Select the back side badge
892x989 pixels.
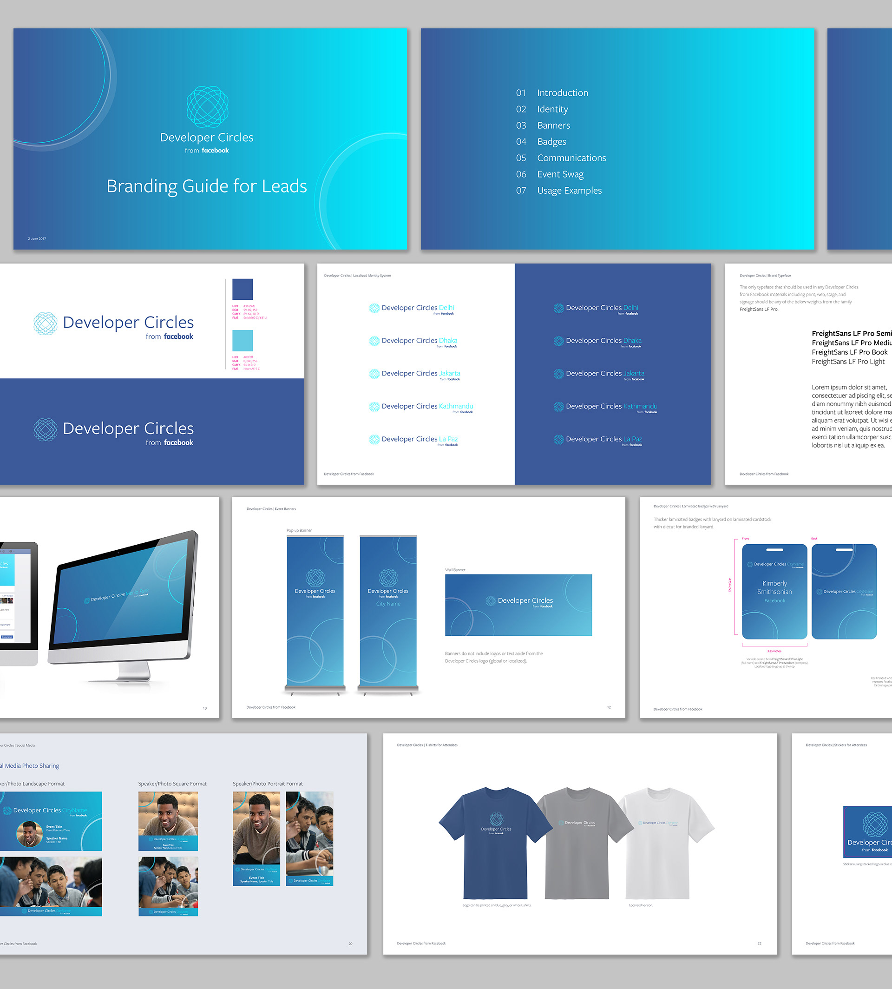tap(844, 591)
